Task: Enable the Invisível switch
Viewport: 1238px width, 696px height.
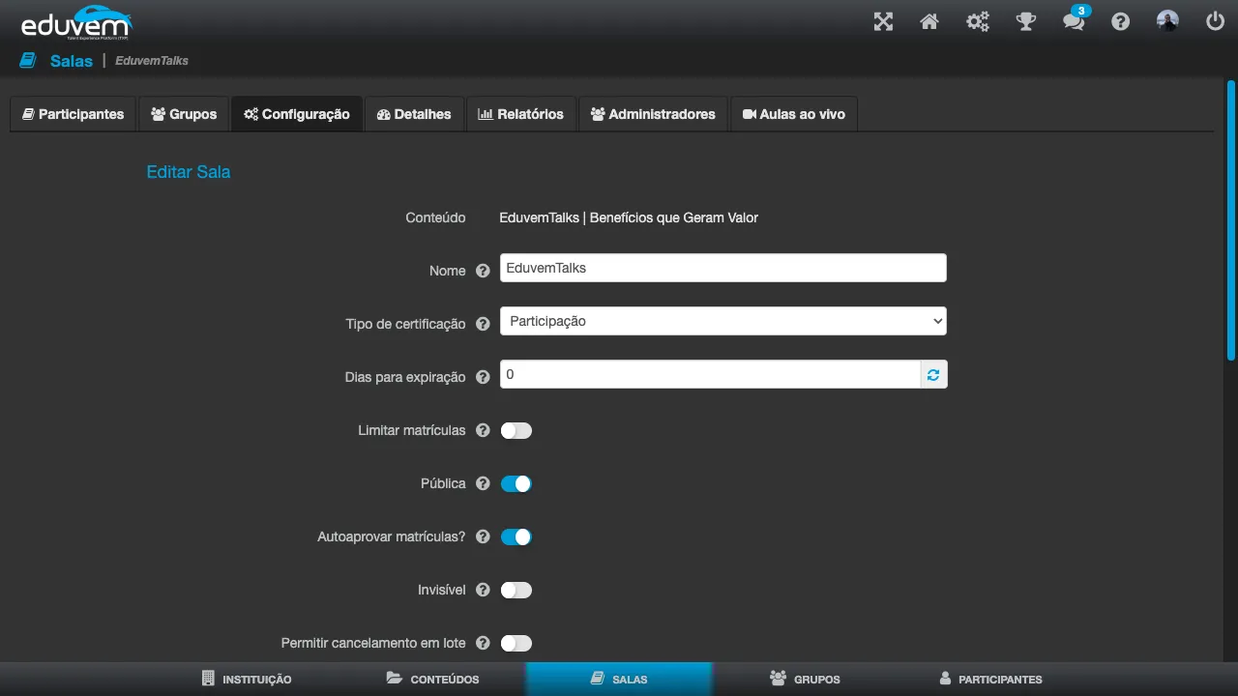Action: (x=516, y=590)
